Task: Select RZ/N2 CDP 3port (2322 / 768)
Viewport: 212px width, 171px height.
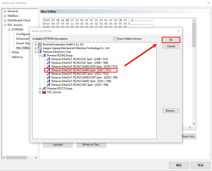Action: pyautogui.click(x=80, y=85)
